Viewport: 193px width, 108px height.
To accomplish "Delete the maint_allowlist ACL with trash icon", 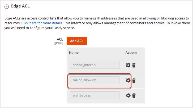I will [x=134, y=80].
